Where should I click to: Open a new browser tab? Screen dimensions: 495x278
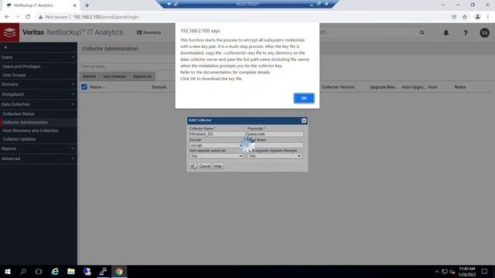tap(87, 5)
